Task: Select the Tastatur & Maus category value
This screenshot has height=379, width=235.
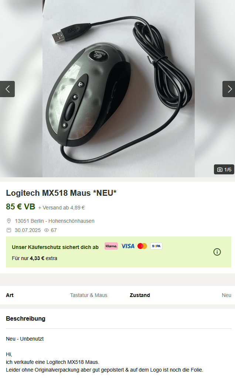Action: 89,295
